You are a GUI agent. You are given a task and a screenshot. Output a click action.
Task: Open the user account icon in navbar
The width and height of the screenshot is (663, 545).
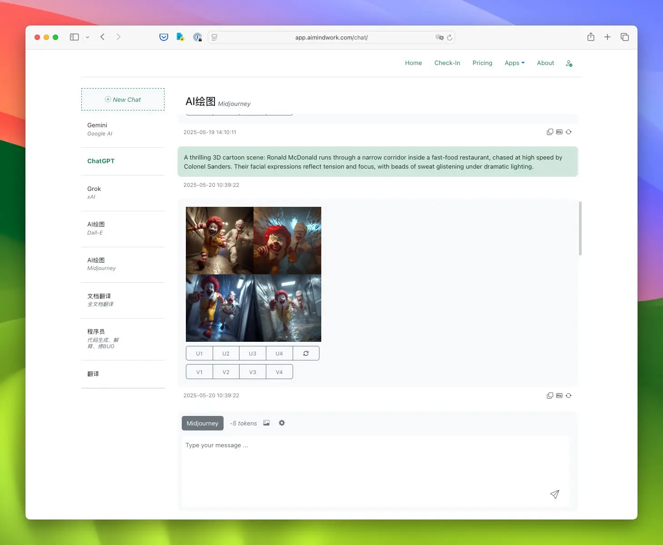[x=569, y=63]
